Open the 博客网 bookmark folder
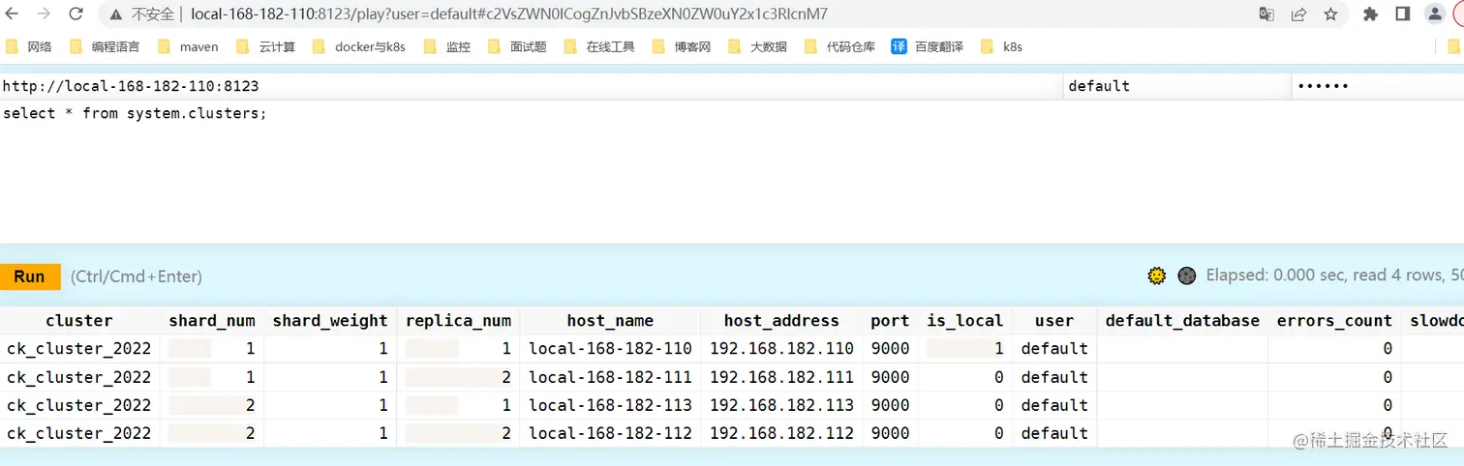Viewport: 1464px width, 466px height. click(x=682, y=46)
